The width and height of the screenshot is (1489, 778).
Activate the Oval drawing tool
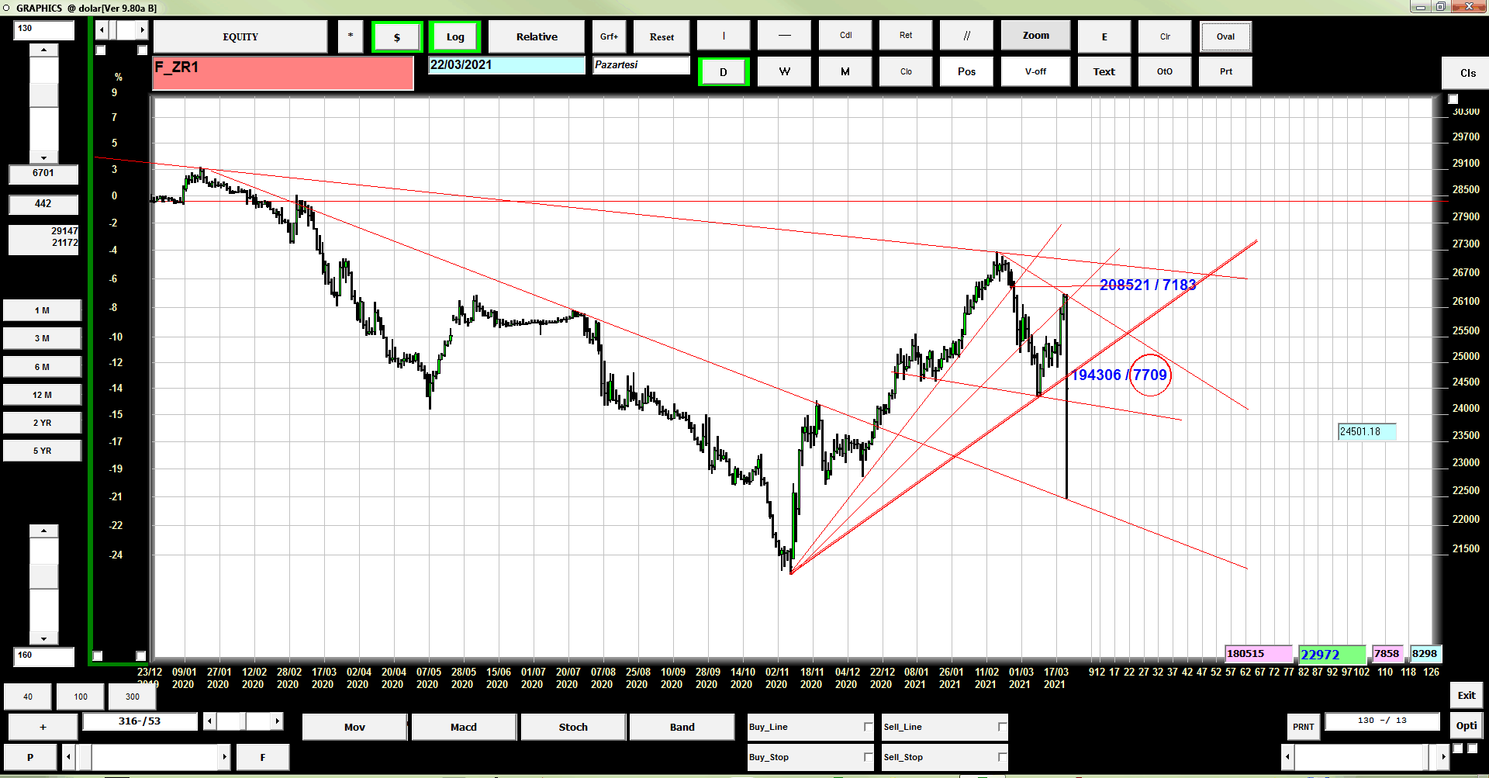[1225, 36]
